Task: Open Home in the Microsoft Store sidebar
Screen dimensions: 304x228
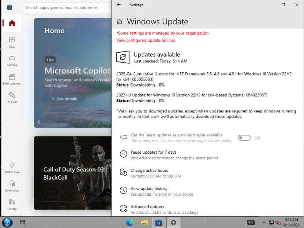Action: tap(12, 23)
